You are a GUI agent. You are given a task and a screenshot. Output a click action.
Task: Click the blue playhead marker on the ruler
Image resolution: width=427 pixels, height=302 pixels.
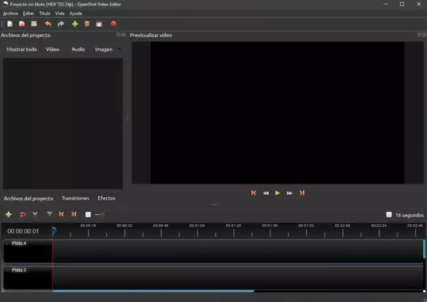click(x=54, y=231)
